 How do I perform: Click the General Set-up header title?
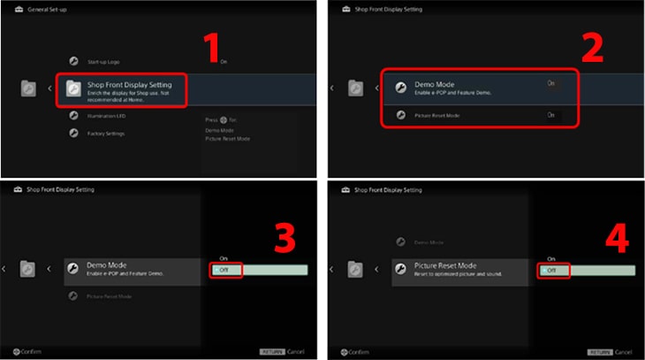pos(47,10)
